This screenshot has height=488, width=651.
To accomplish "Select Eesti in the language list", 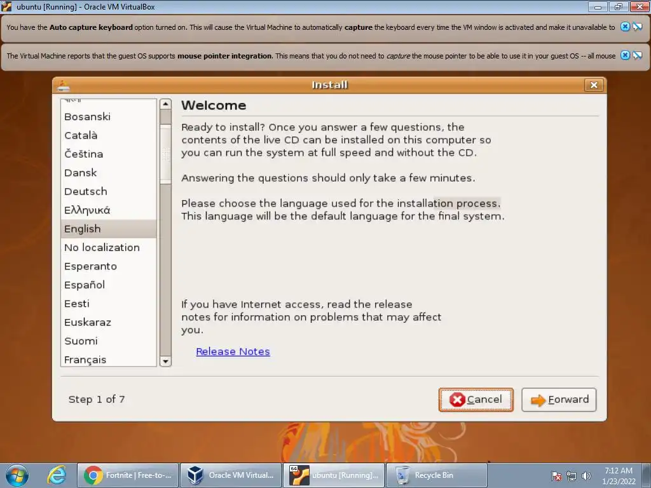I will (x=108, y=303).
